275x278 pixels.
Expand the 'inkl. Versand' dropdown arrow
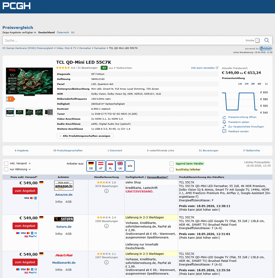click(30, 164)
